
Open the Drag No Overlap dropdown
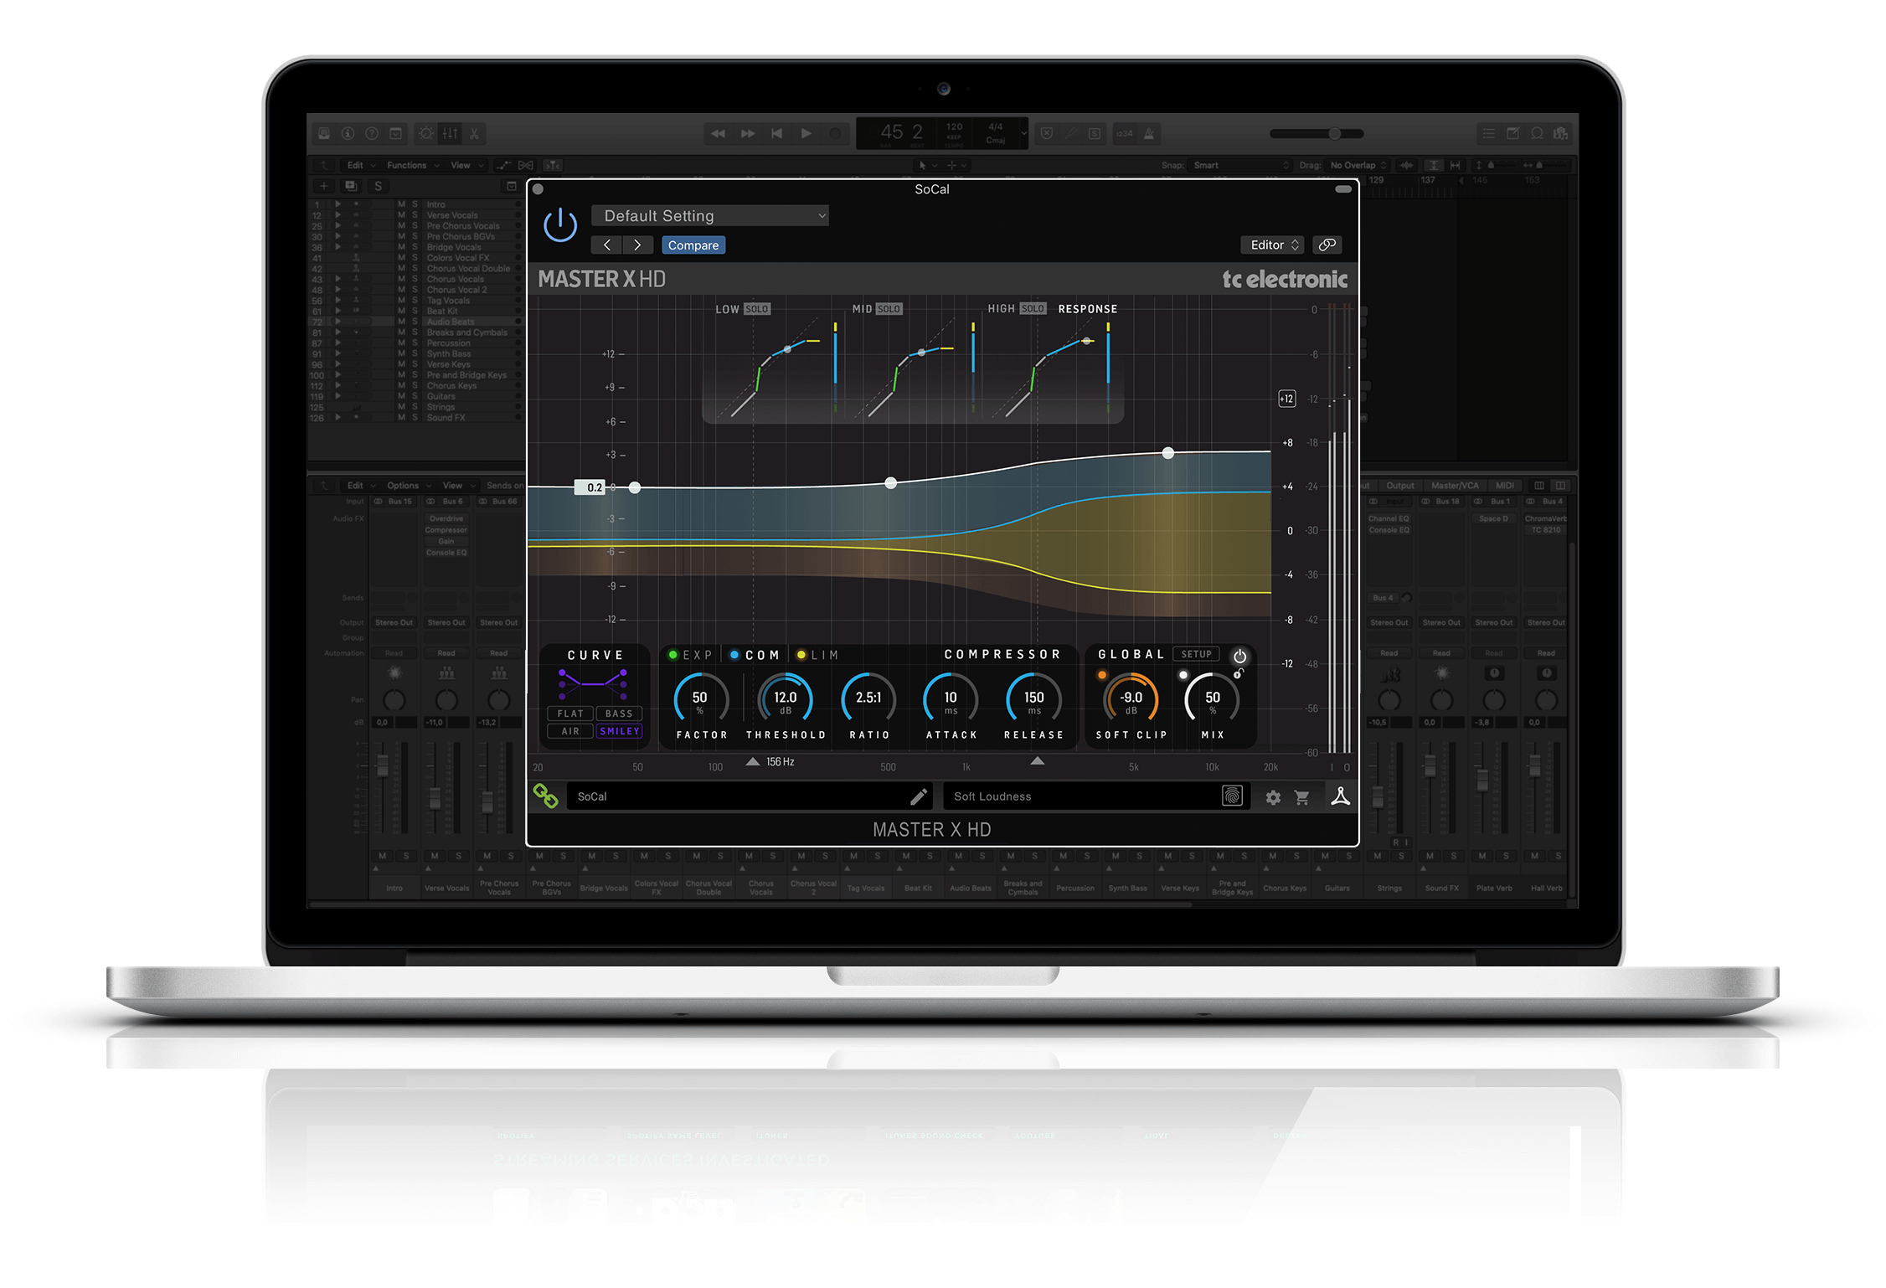(x=1358, y=165)
